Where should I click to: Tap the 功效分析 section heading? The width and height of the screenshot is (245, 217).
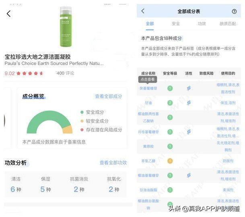coord(16,163)
